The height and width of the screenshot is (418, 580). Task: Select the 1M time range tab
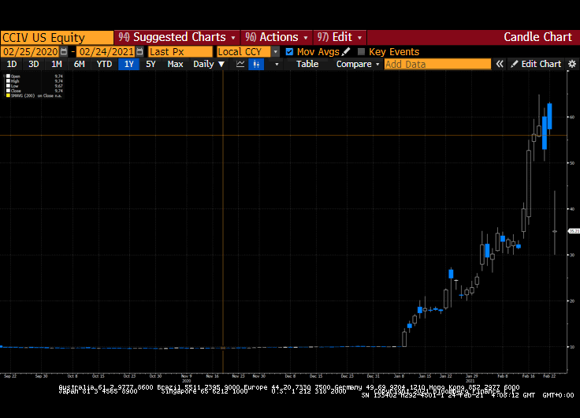(56, 64)
